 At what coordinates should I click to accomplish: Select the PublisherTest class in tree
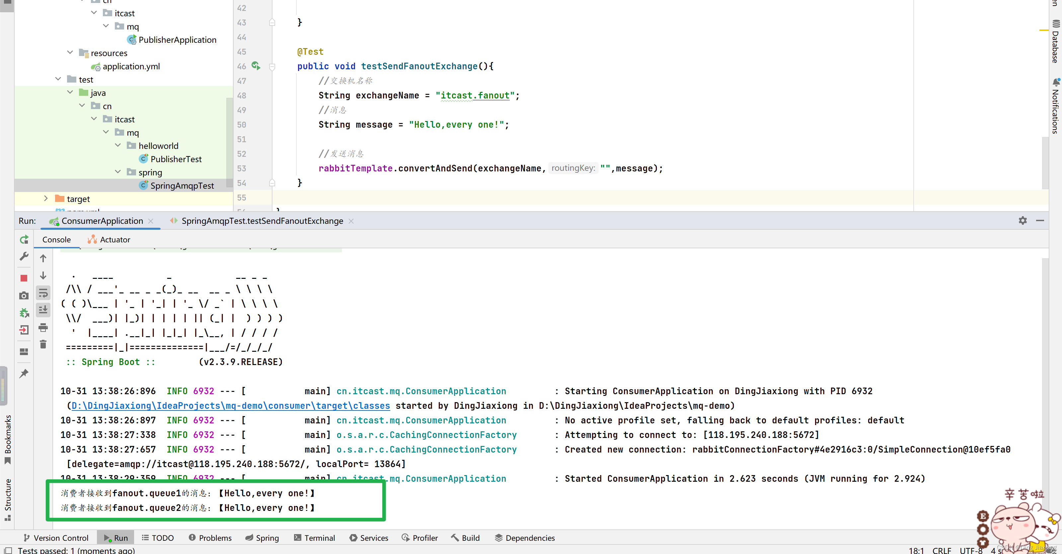click(x=176, y=159)
